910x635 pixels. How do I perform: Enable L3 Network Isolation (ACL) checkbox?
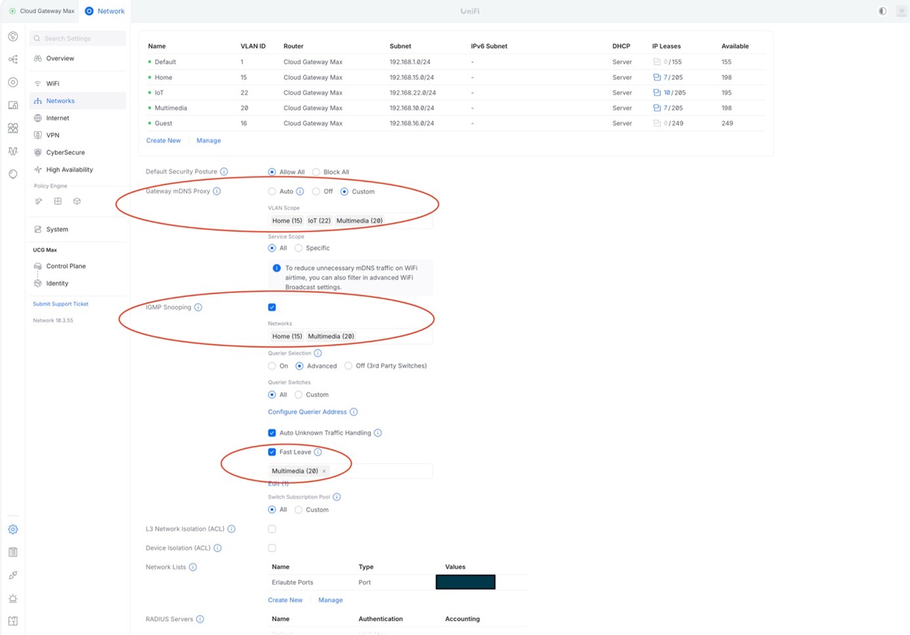[x=272, y=529]
